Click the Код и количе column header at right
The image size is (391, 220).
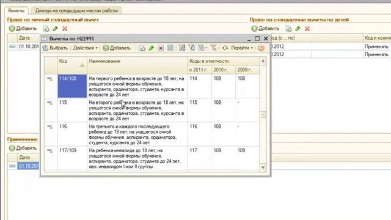coord(378,38)
